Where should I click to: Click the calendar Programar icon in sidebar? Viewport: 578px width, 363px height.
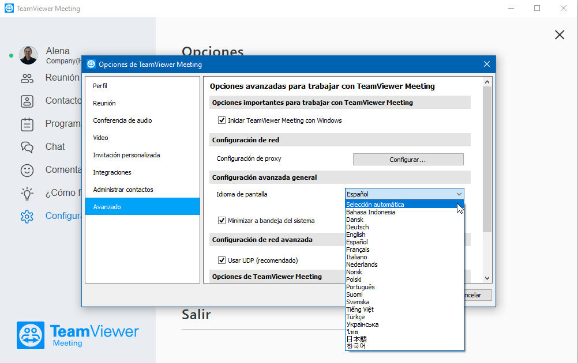[27, 124]
